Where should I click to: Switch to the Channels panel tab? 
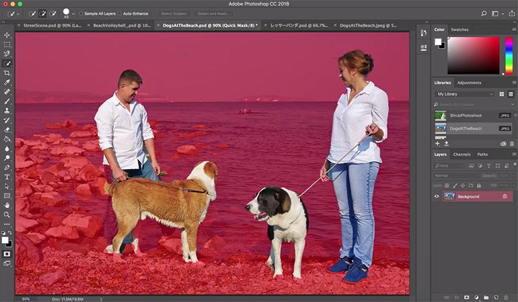click(x=461, y=154)
